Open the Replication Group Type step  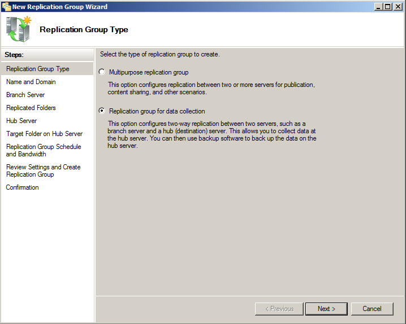click(38, 69)
